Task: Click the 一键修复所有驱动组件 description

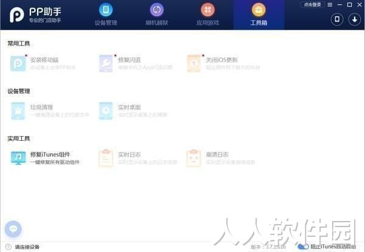Action: click(55, 162)
